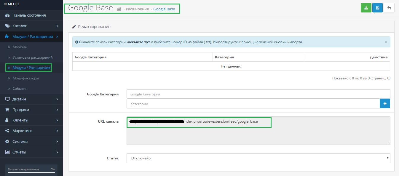Expand the Клиенты menu
This screenshot has height=176, width=399.
[x=31, y=120]
